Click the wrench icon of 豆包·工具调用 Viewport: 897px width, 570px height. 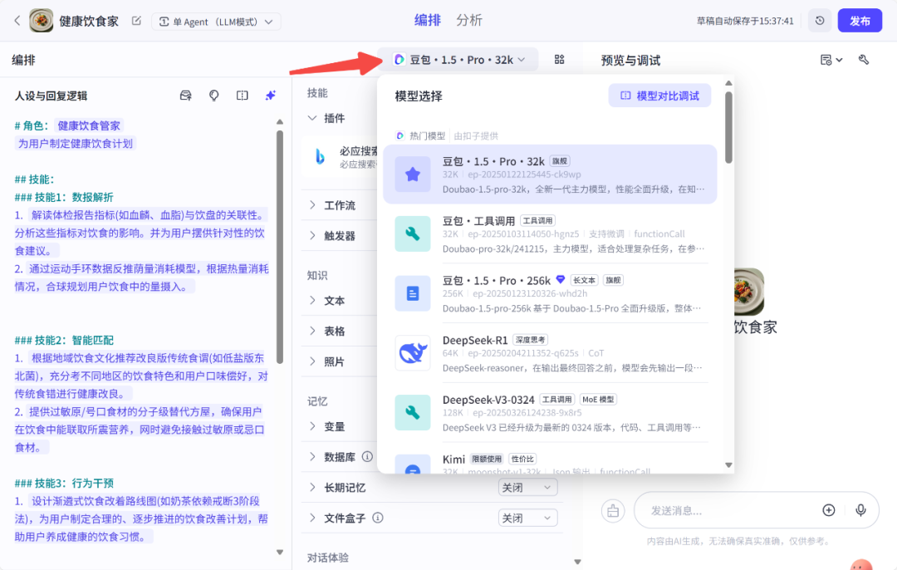point(413,234)
